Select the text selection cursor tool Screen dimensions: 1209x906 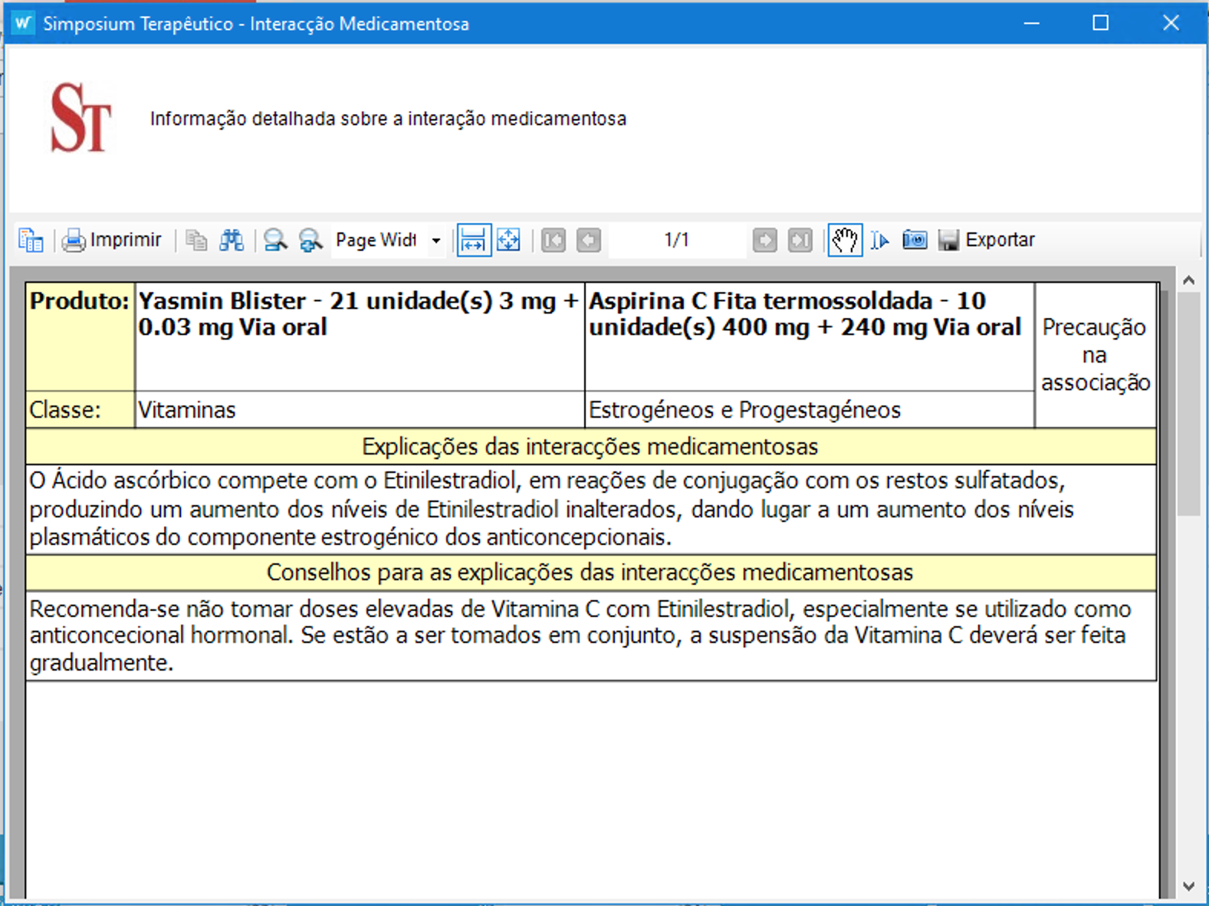[x=879, y=241]
